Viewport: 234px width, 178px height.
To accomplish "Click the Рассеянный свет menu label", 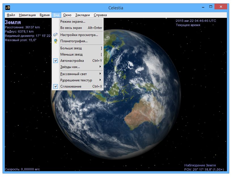I will click(x=73, y=74).
